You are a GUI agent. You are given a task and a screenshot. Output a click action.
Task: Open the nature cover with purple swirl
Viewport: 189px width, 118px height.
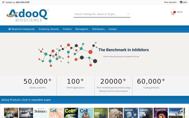[161, 113]
